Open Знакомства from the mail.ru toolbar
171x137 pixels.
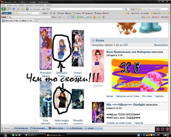tap(88, 13)
